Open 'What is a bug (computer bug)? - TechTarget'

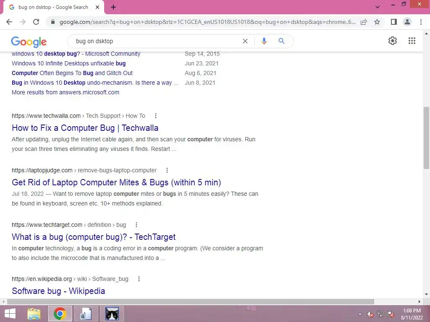coord(94,237)
